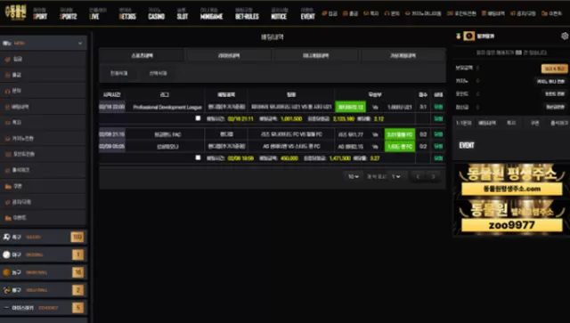Open the rows-per-page dropdown showing 10
The width and height of the screenshot is (570, 323).
[x=354, y=176]
